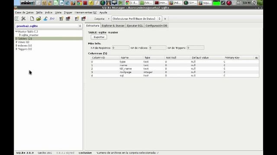
Task: Click the Ir button beside profile dropdown
Action: [x=165, y=19]
